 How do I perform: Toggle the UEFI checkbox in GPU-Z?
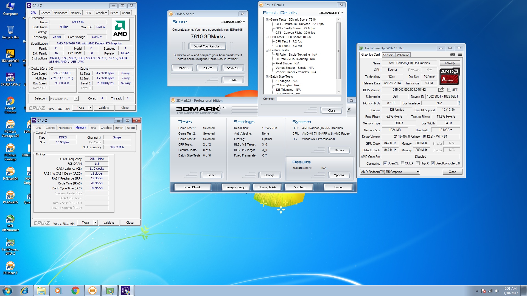(449, 90)
